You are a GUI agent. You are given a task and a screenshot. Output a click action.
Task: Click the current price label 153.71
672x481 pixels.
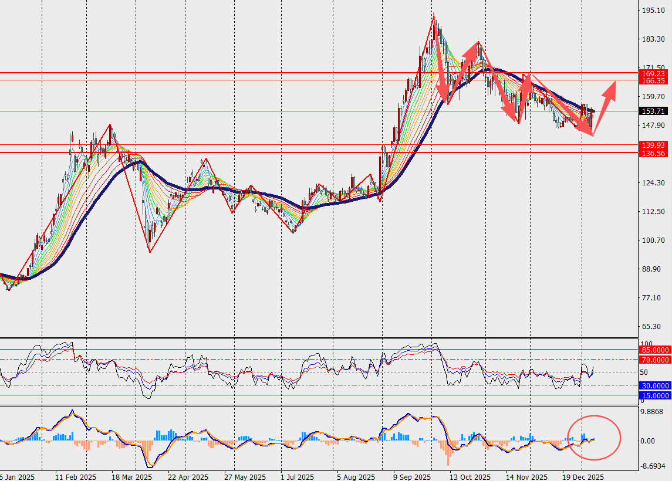(x=653, y=111)
